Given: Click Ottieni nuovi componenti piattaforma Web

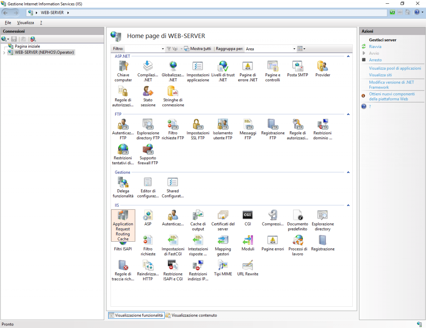Looking at the screenshot, I should coord(391,96).
